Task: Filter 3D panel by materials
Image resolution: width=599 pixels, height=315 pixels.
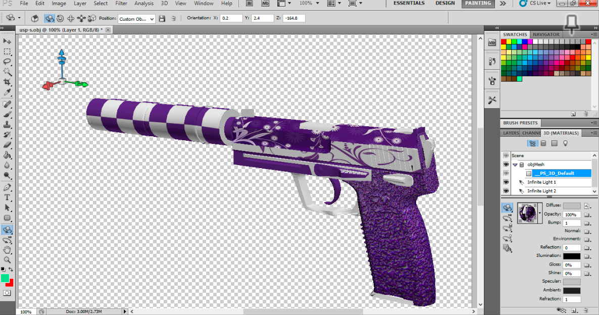Action: (x=555, y=143)
